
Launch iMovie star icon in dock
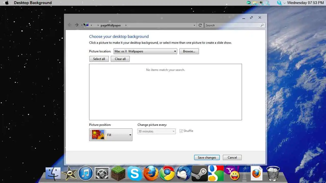pyautogui.click(x=69, y=174)
